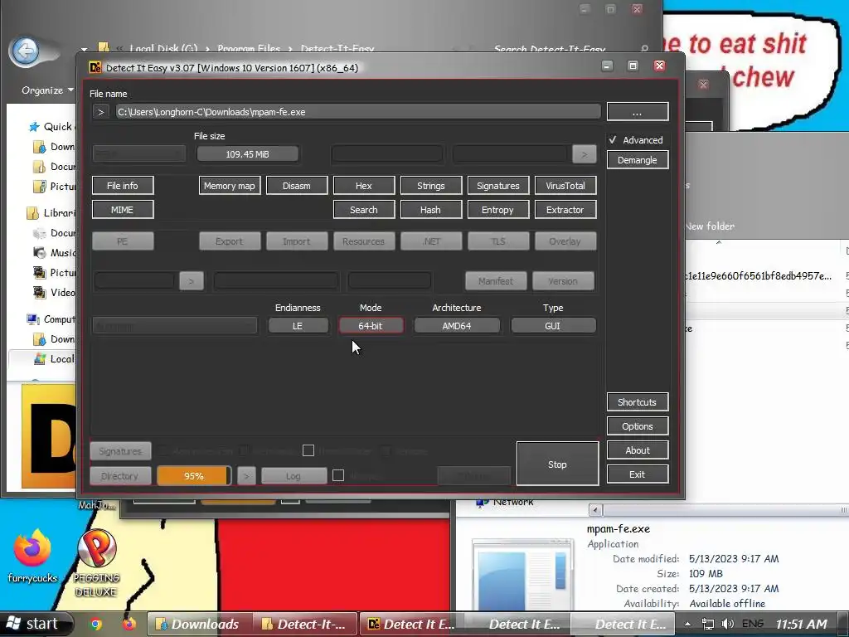
Task: Click New folder in right Explorer window
Action: [710, 226]
